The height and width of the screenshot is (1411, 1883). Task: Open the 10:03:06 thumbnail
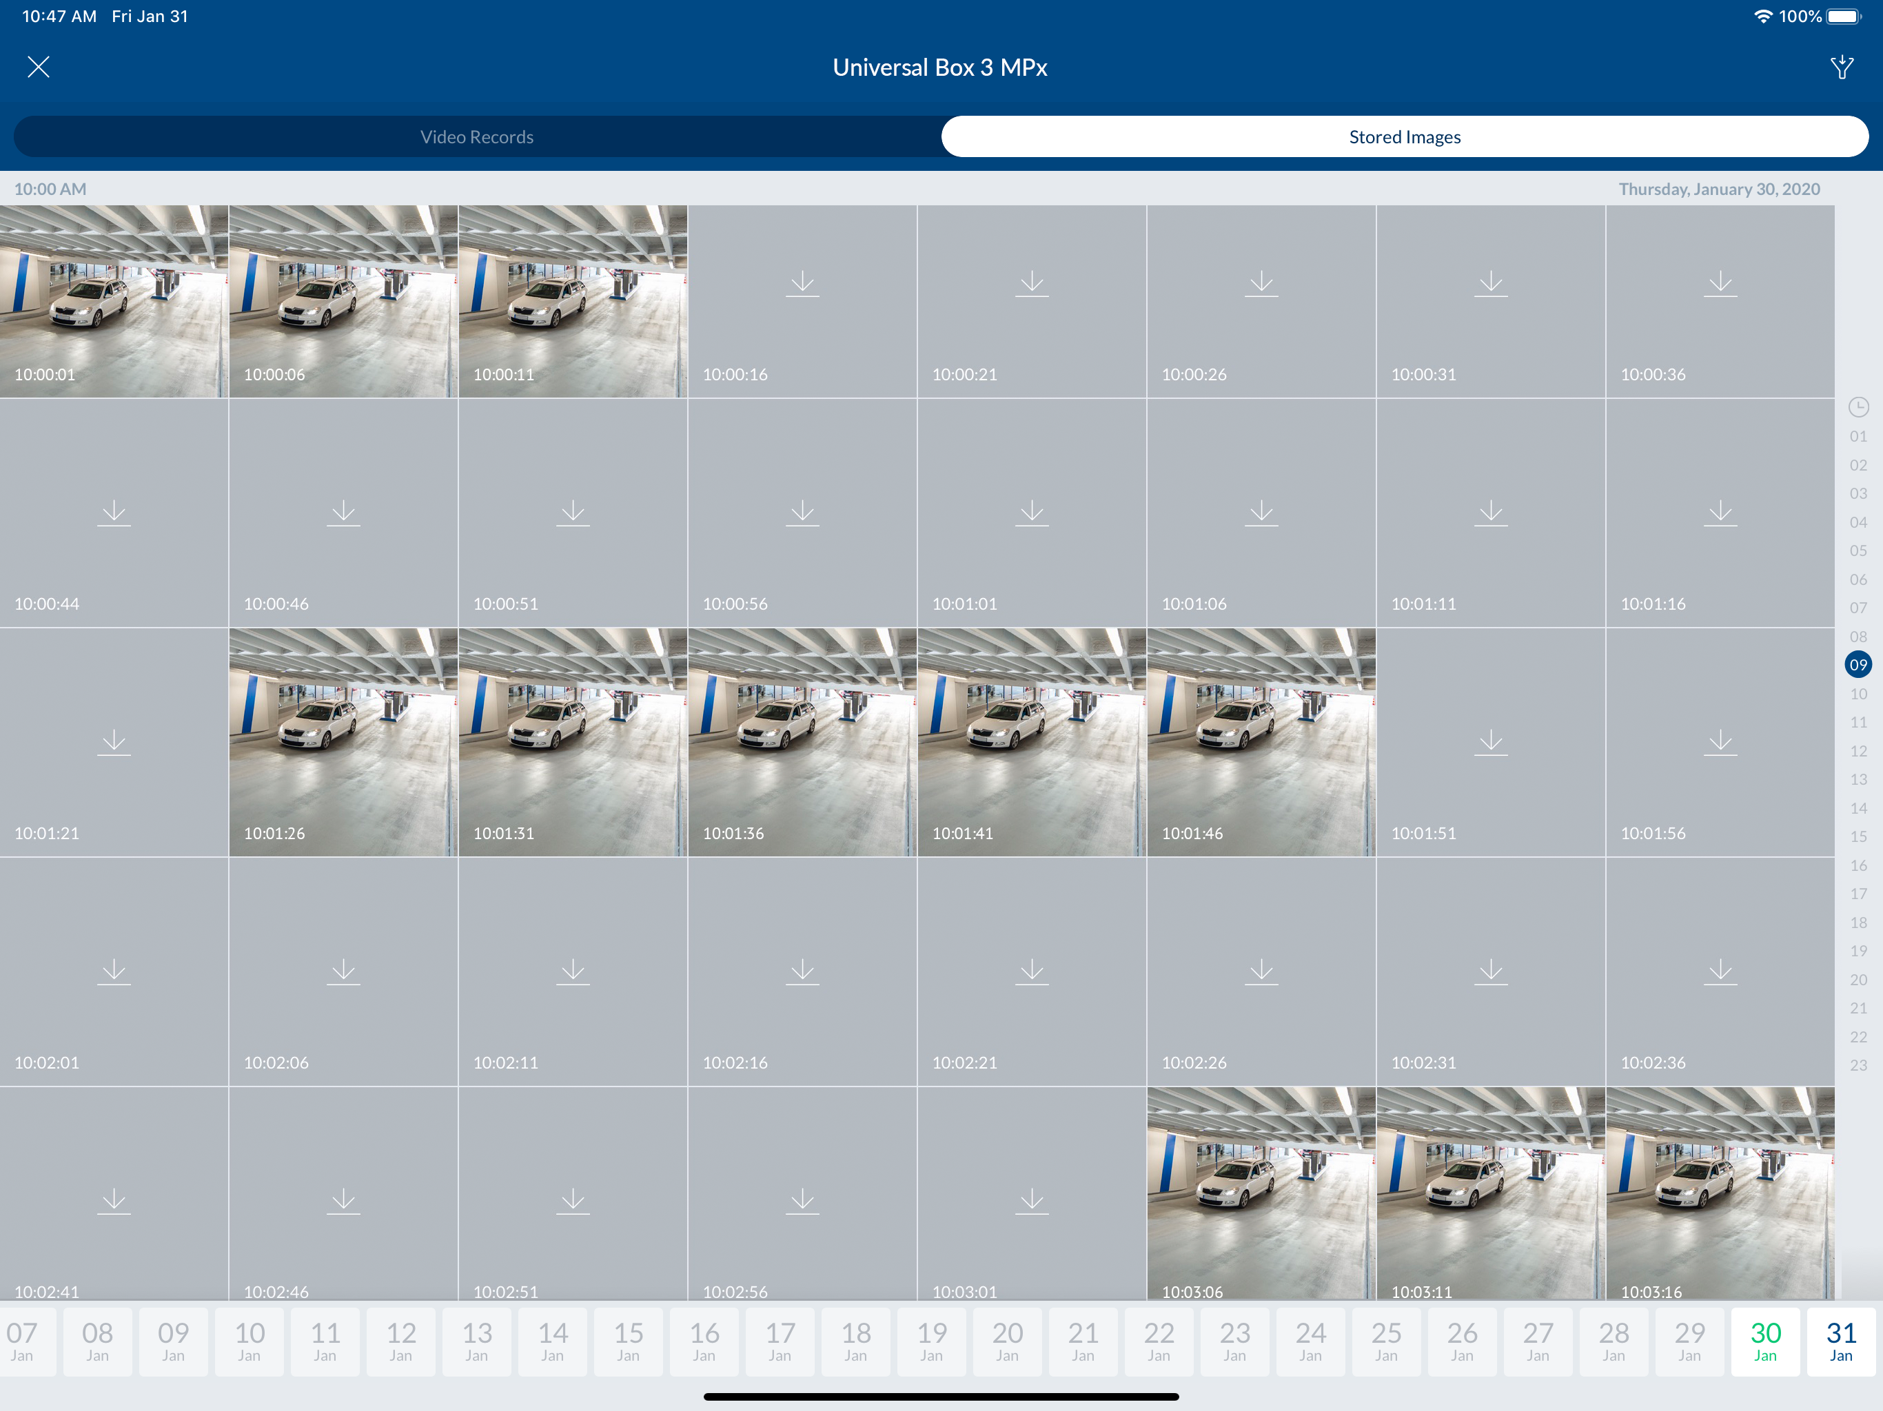click(1261, 1193)
